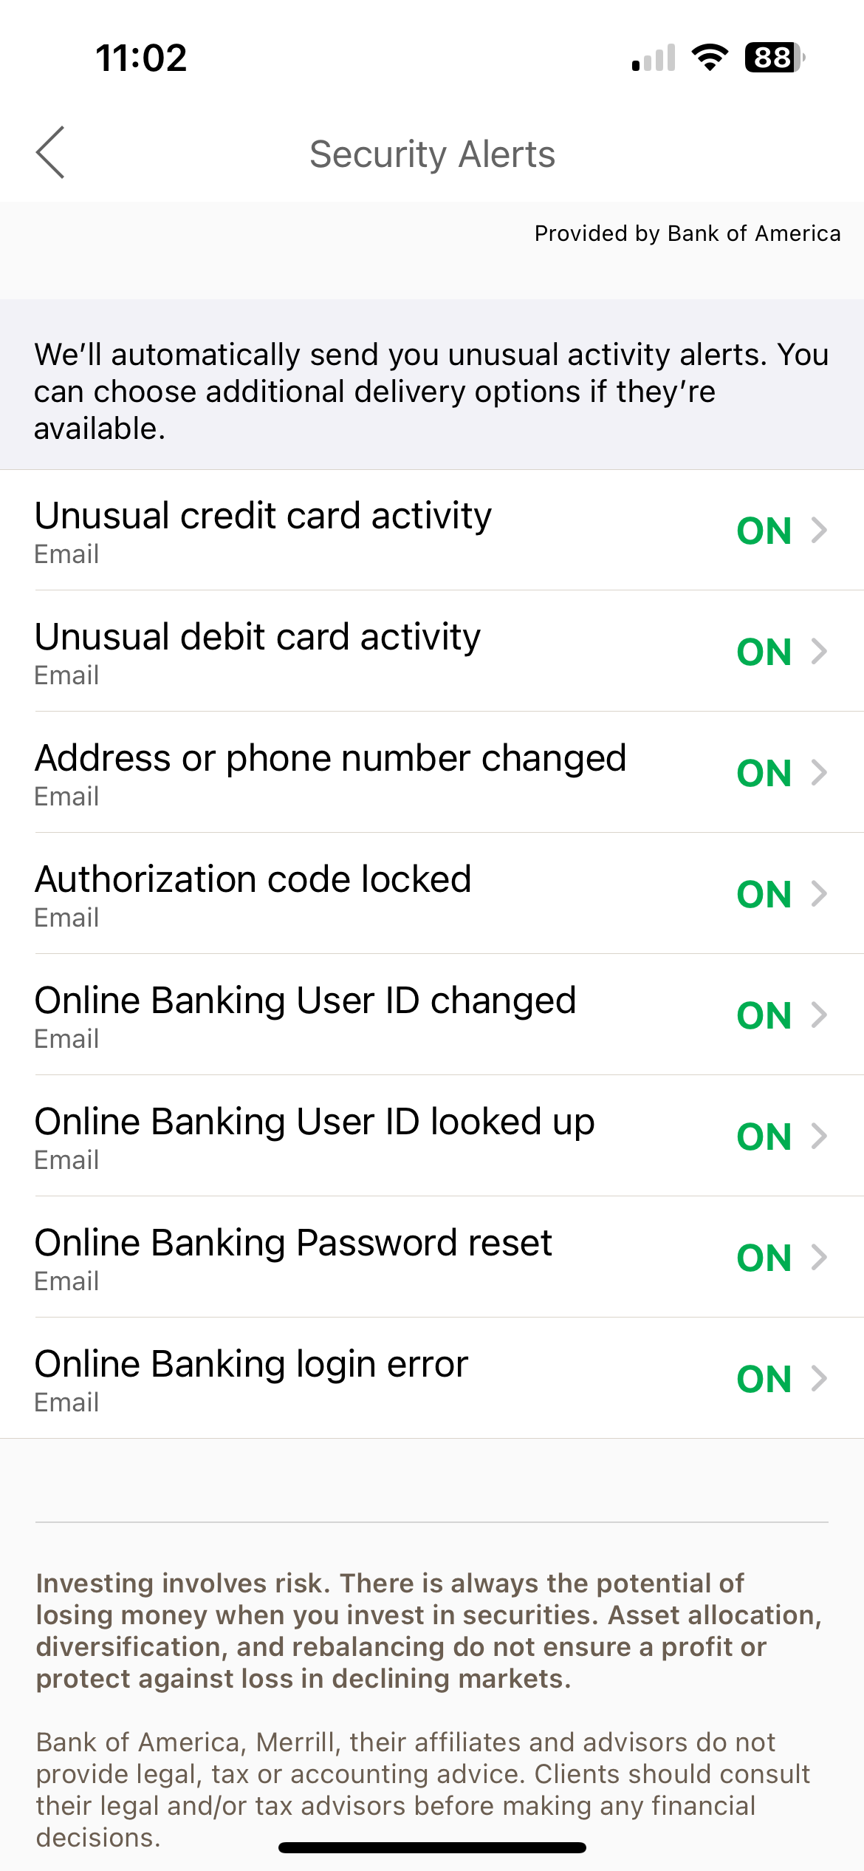Screen dimensions: 864x1871
Task: Expand chevron for Online Banking login error
Action: 818,1379
